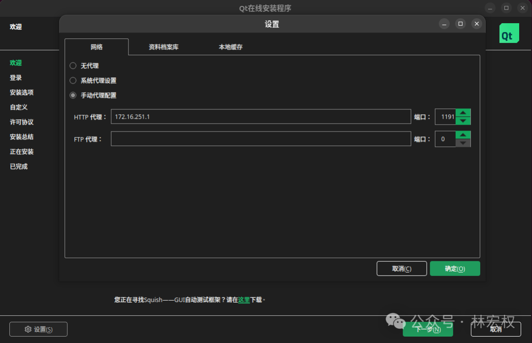Close the 设置 dialog window
This screenshot has height=343, width=532.
[477, 24]
